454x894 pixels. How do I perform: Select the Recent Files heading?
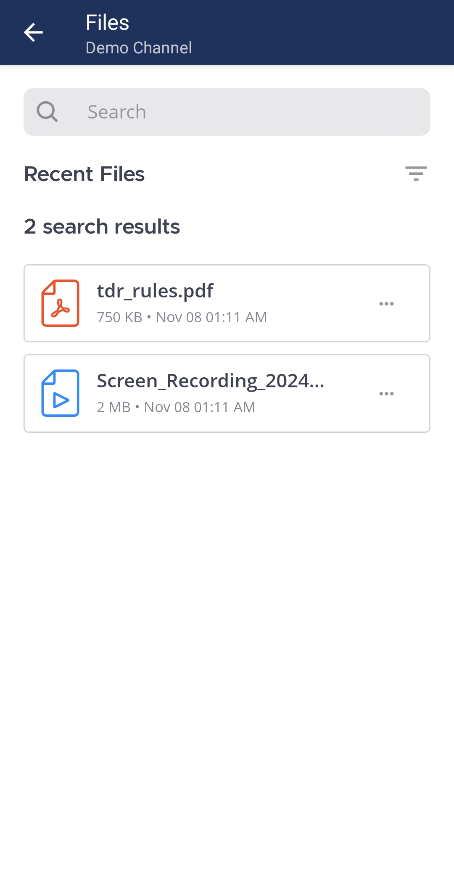84,174
